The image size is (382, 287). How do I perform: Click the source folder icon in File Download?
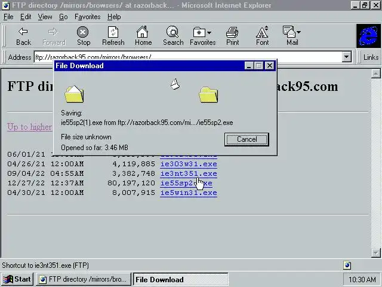point(74,94)
